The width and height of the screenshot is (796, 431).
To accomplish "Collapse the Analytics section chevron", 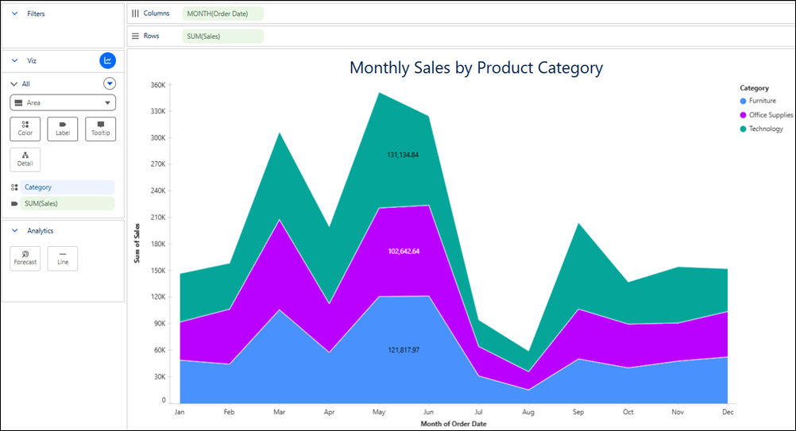I will click(15, 231).
